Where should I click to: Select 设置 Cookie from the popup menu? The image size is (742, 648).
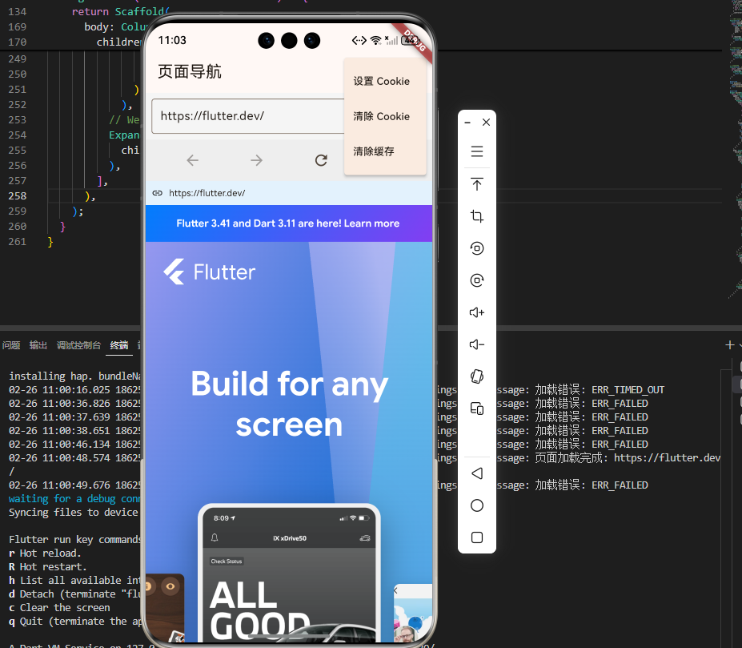pyautogui.click(x=385, y=81)
